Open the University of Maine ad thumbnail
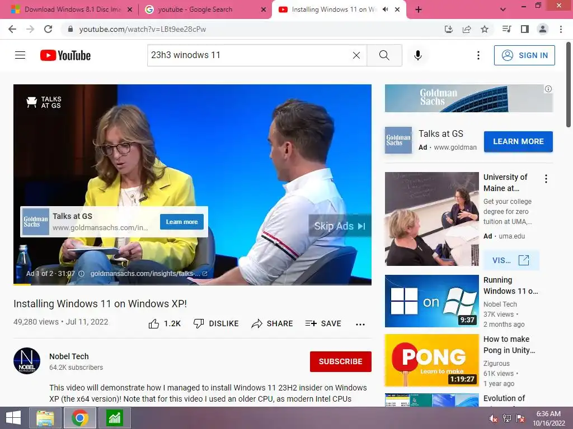This screenshot has height=429, width=573. pos(432,219)
